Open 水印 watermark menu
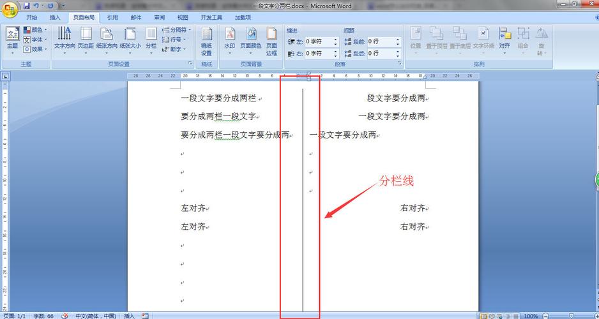Screen dimensions: 599x319 pos(230,40)
